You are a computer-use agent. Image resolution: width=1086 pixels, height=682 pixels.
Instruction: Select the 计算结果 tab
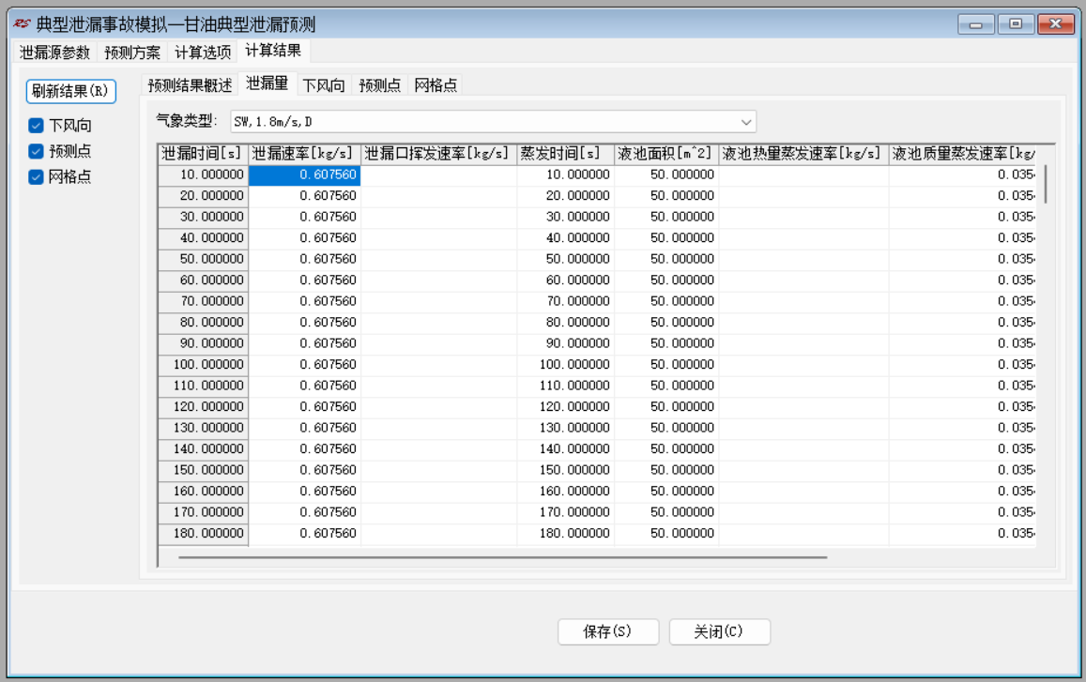coord(273,51)
